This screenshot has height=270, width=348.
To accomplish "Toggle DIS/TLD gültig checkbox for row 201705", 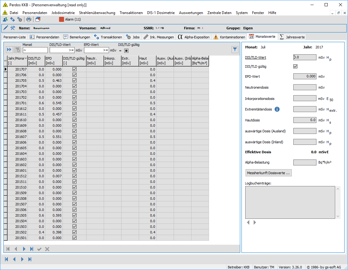I will [75, 81].
